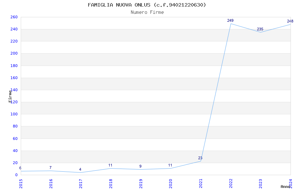This screenshot has height=190, width=294.
Task: Click the y-axis value 100
Action: click(x=14, y=114)
